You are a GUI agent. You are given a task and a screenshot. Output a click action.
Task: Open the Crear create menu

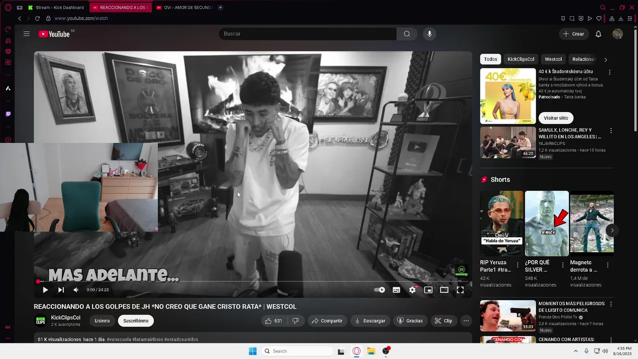574,34
